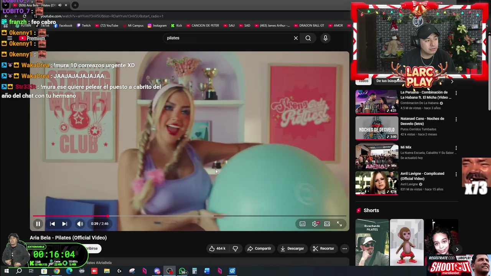
Task: Switch the player to theater mode
Action: [327, 224]
